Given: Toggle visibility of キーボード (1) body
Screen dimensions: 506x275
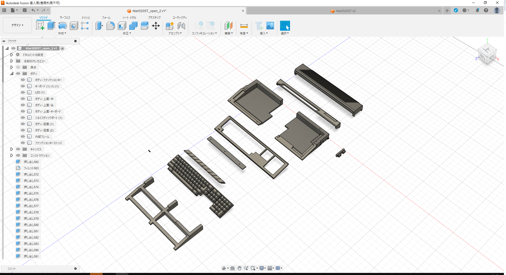Looking at the screenshot, I should [23, 86].
